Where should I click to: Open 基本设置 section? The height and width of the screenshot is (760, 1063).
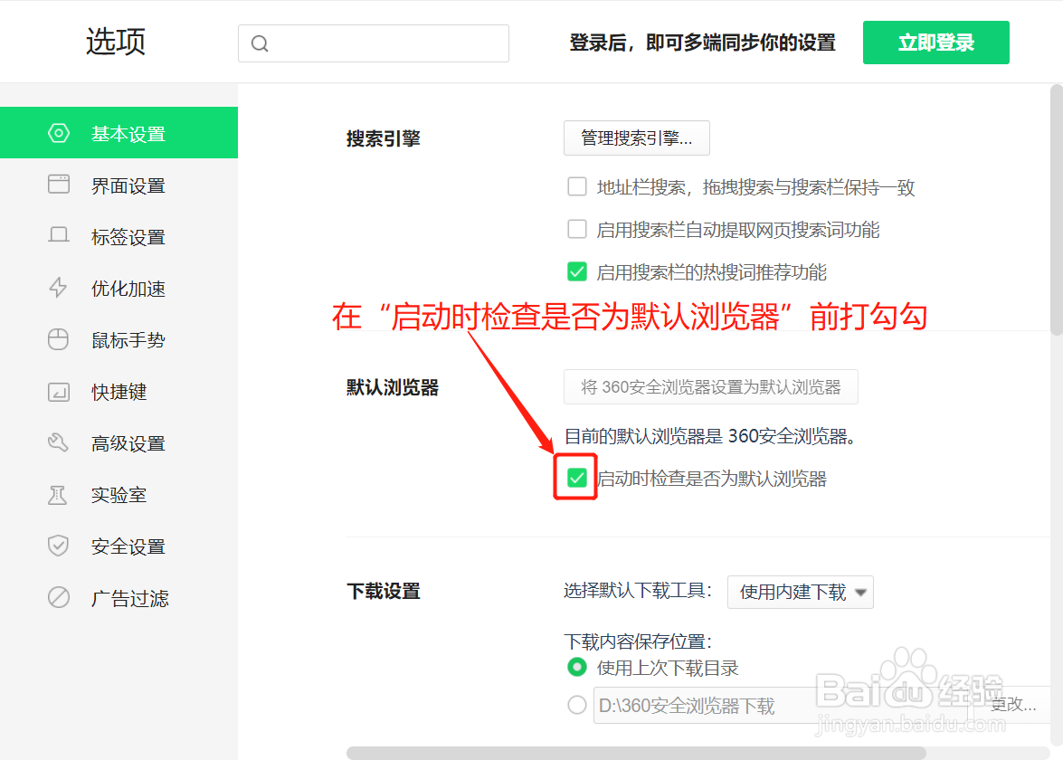[119, 133]
